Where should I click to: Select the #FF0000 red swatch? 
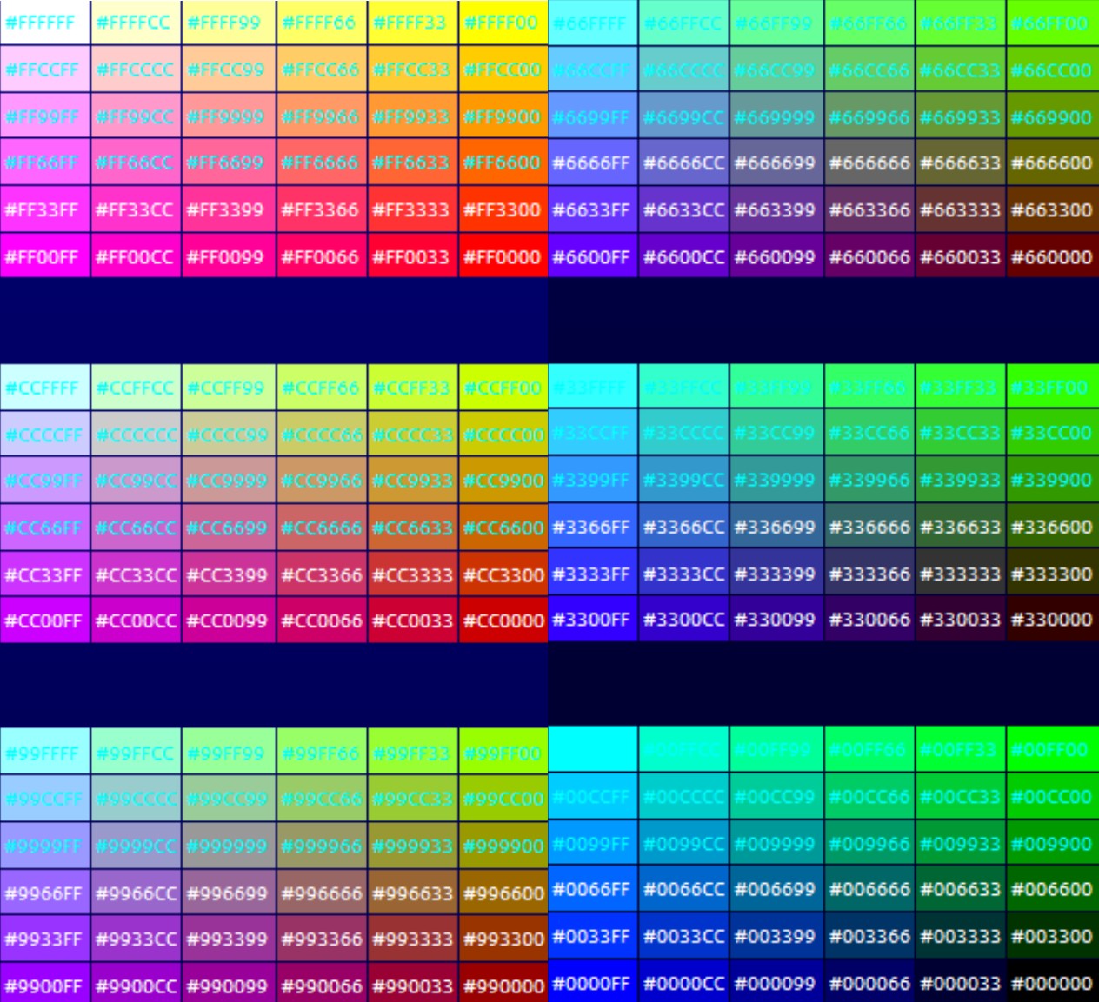pyautogui.click(x=503, y=256)
